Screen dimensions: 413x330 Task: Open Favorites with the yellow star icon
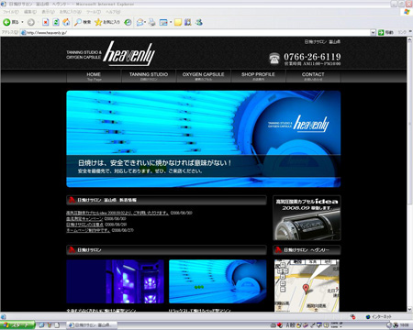point(98,22)
